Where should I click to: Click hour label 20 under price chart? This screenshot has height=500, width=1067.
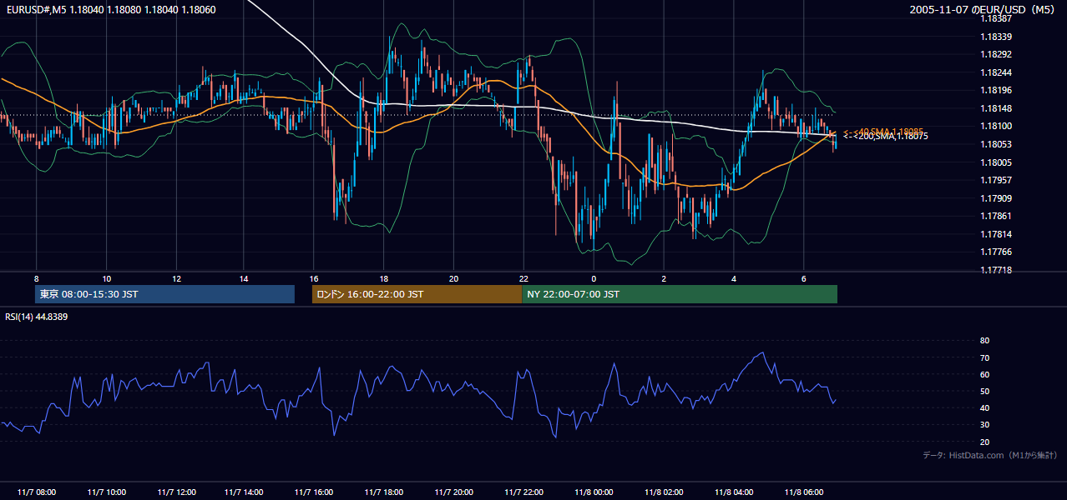[453, 278]
